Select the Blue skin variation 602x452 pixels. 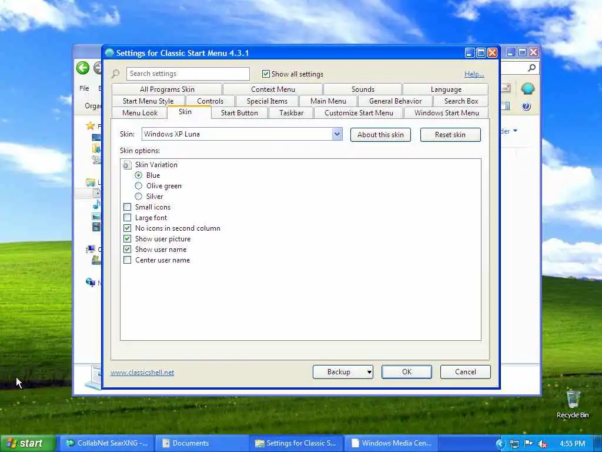tap(139, 175)
